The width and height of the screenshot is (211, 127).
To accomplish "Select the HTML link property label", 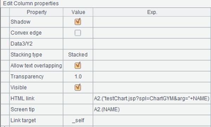I will tap(23, 98).
